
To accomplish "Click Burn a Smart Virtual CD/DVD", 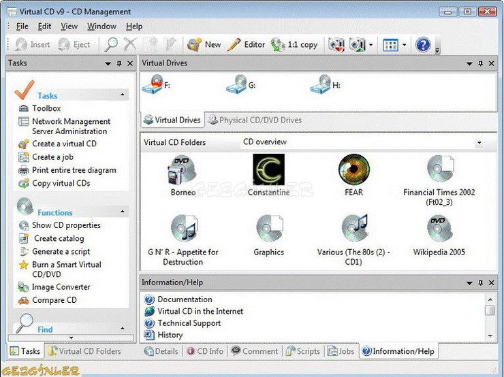I will point(60,269).
